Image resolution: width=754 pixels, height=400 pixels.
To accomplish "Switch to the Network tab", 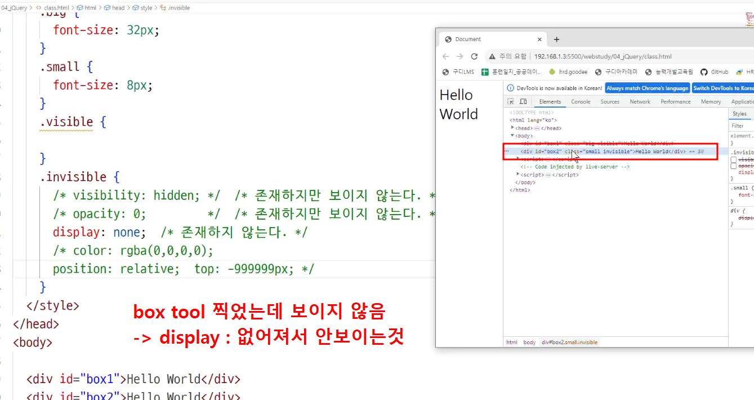I will click(640, 102).
